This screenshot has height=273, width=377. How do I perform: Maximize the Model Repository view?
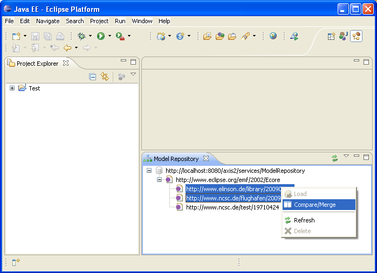click(x=366, y=157)
